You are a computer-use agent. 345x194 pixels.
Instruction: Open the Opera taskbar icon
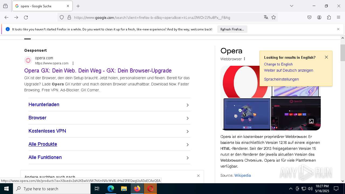(150, 189)
